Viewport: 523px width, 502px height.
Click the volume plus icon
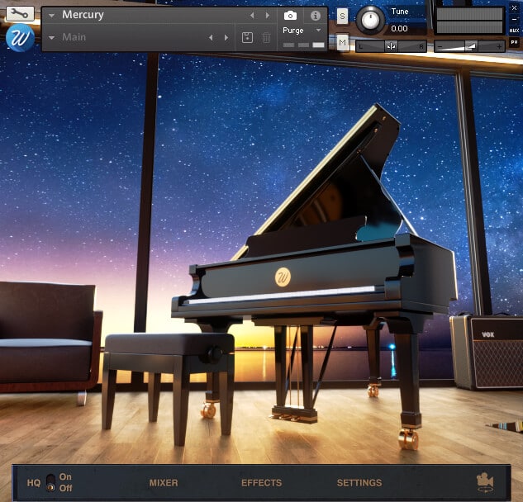(499, 47)
